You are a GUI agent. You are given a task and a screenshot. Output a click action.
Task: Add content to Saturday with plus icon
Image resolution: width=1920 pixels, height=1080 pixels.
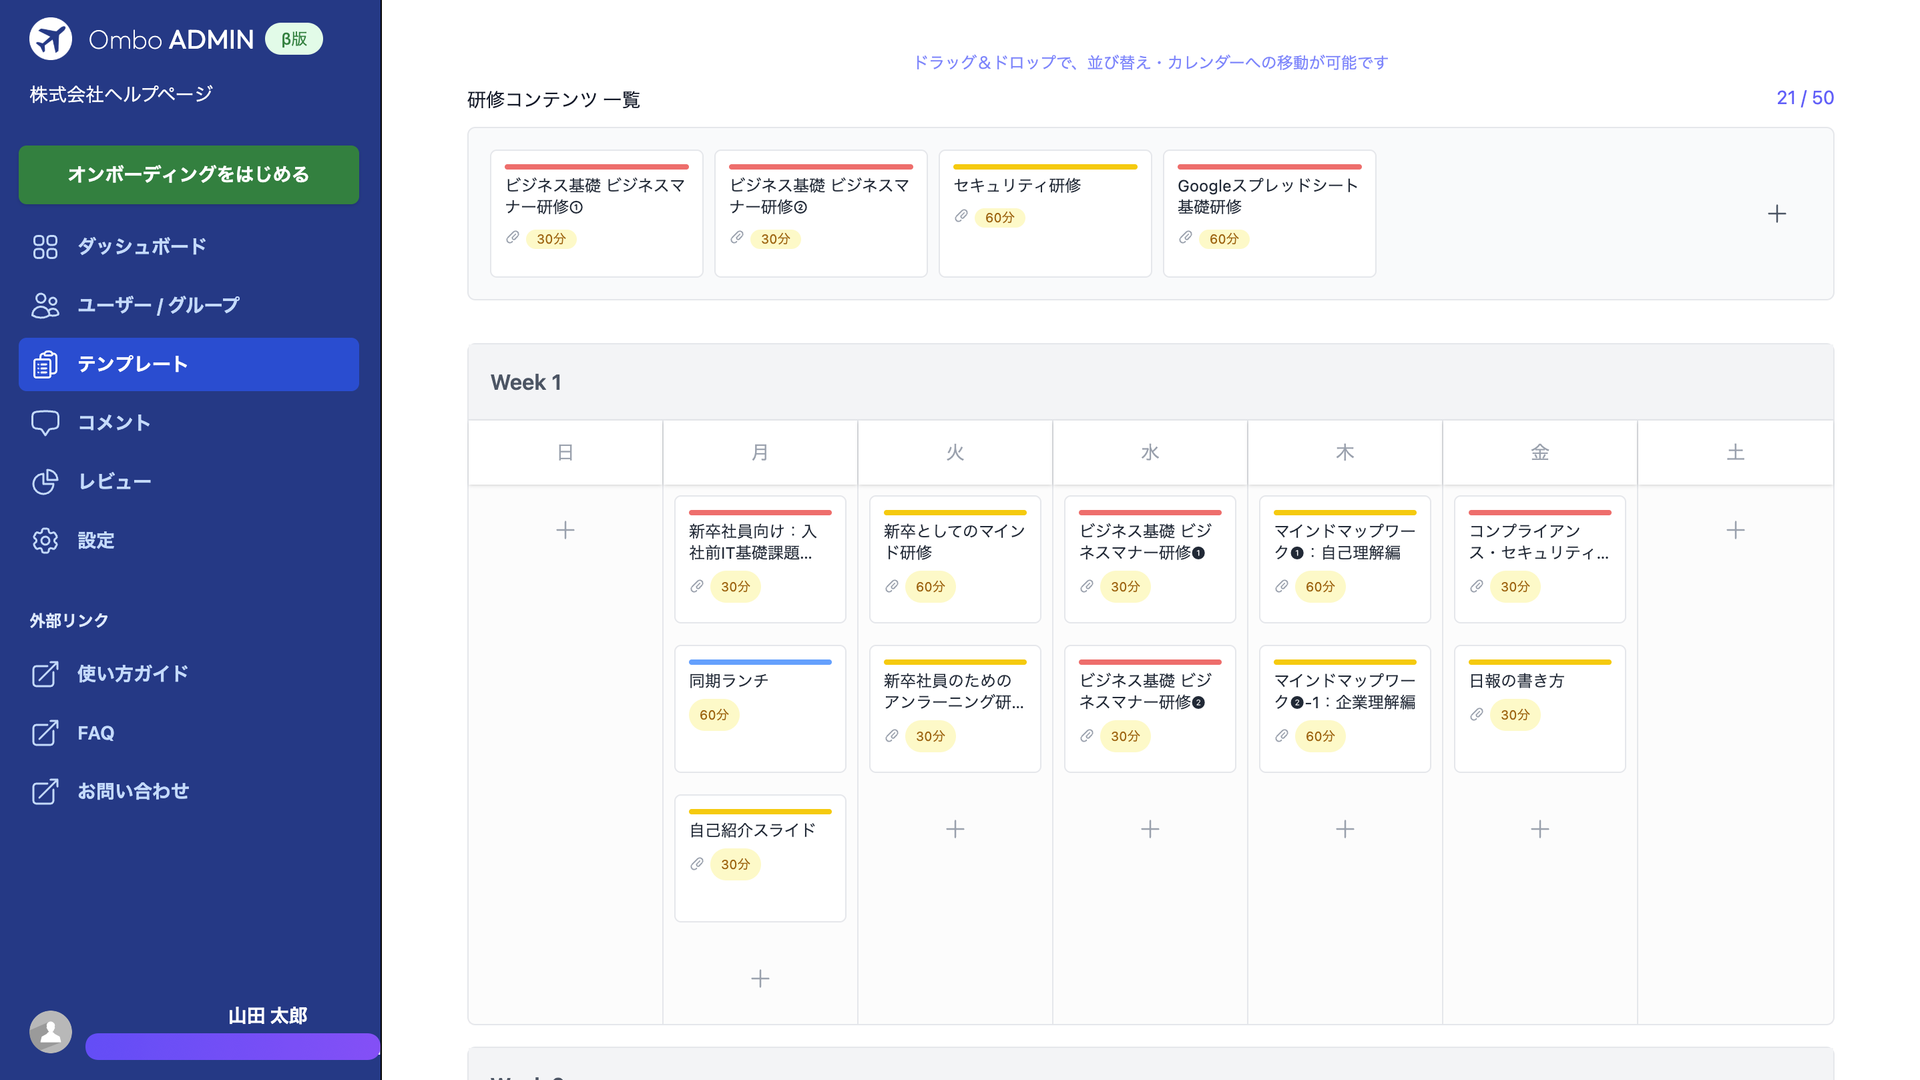1735,530
